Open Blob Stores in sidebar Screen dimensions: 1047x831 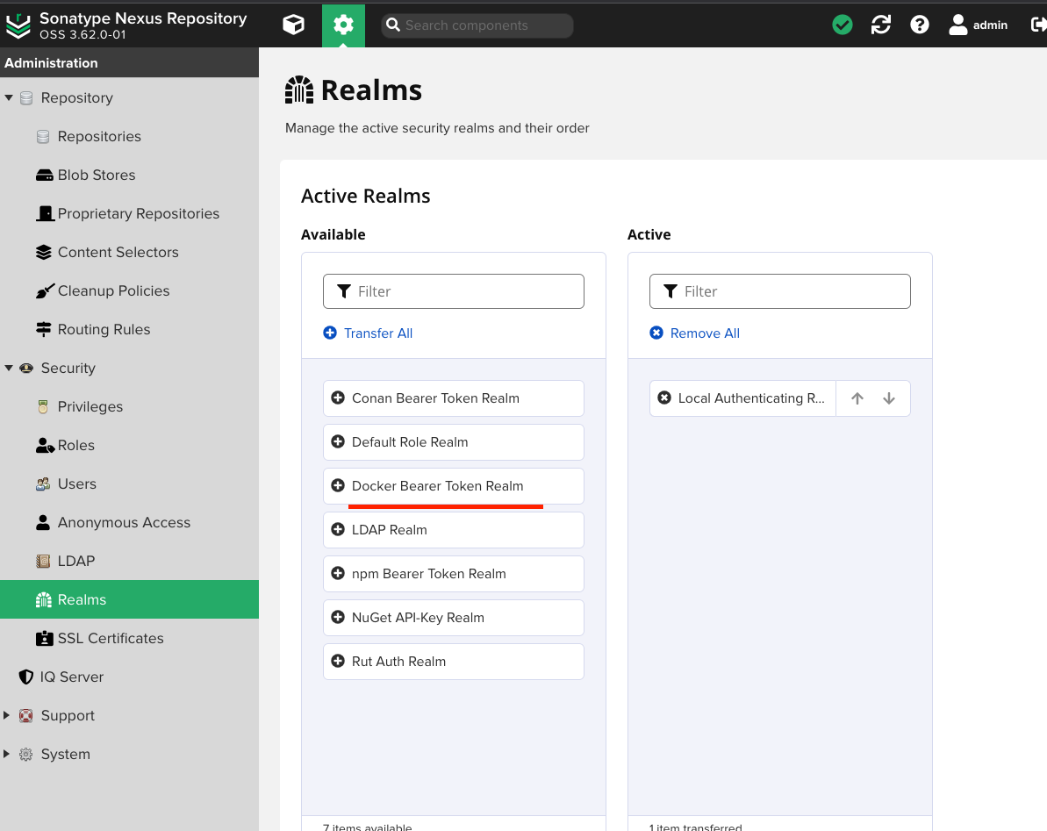[97, 176]
